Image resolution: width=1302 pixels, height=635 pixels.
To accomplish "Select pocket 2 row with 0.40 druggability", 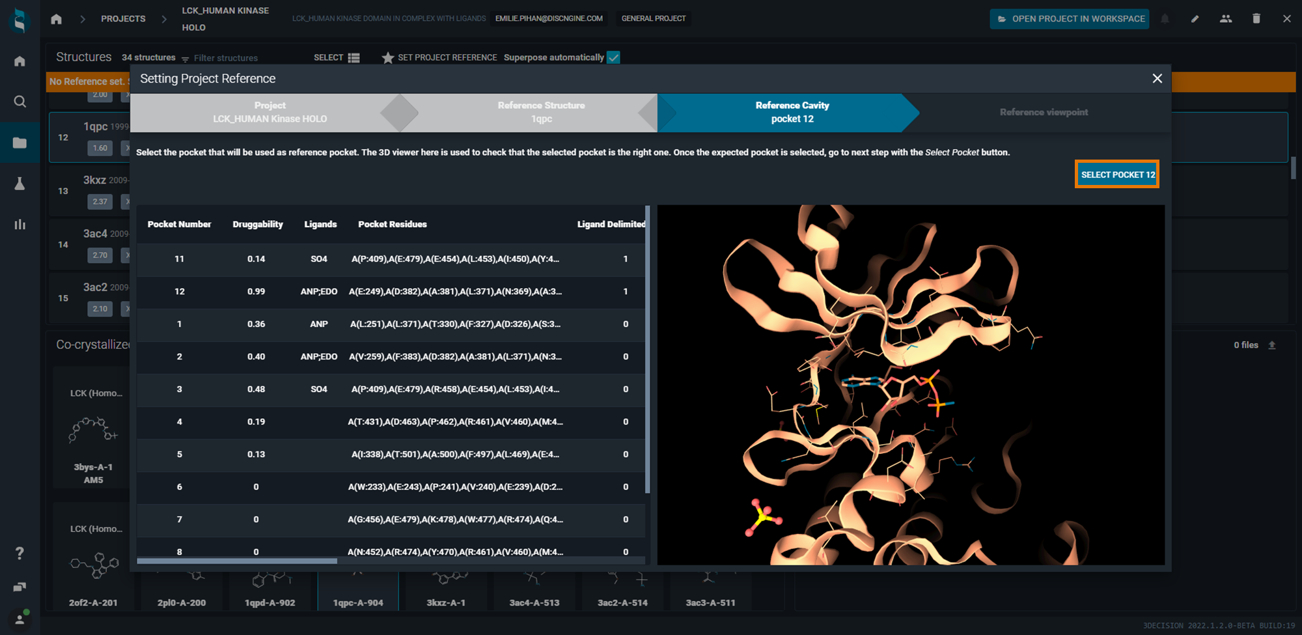I will pyautogui.click(x=391, y=357).
